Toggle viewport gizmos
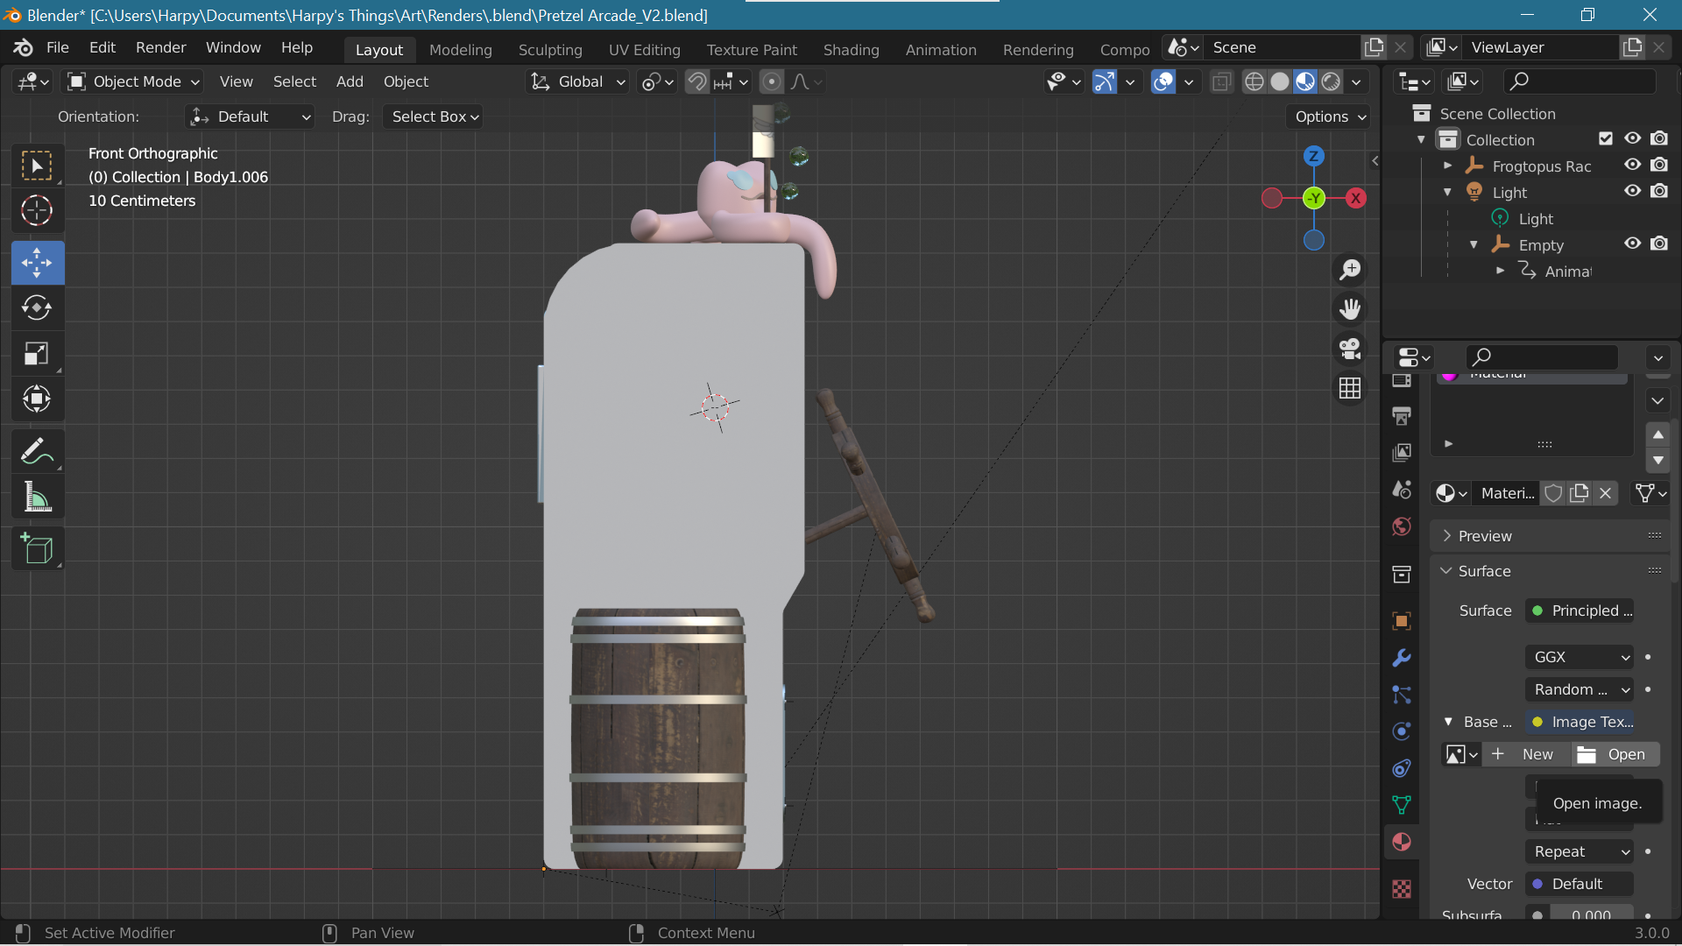The height and width of the screenshot is (946, 1682). point(1105,81)
